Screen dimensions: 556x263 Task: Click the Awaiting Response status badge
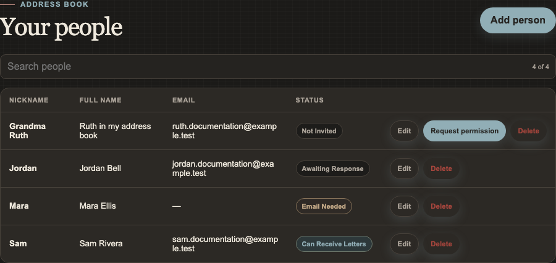pyautogui.click(x=332, y=169)
